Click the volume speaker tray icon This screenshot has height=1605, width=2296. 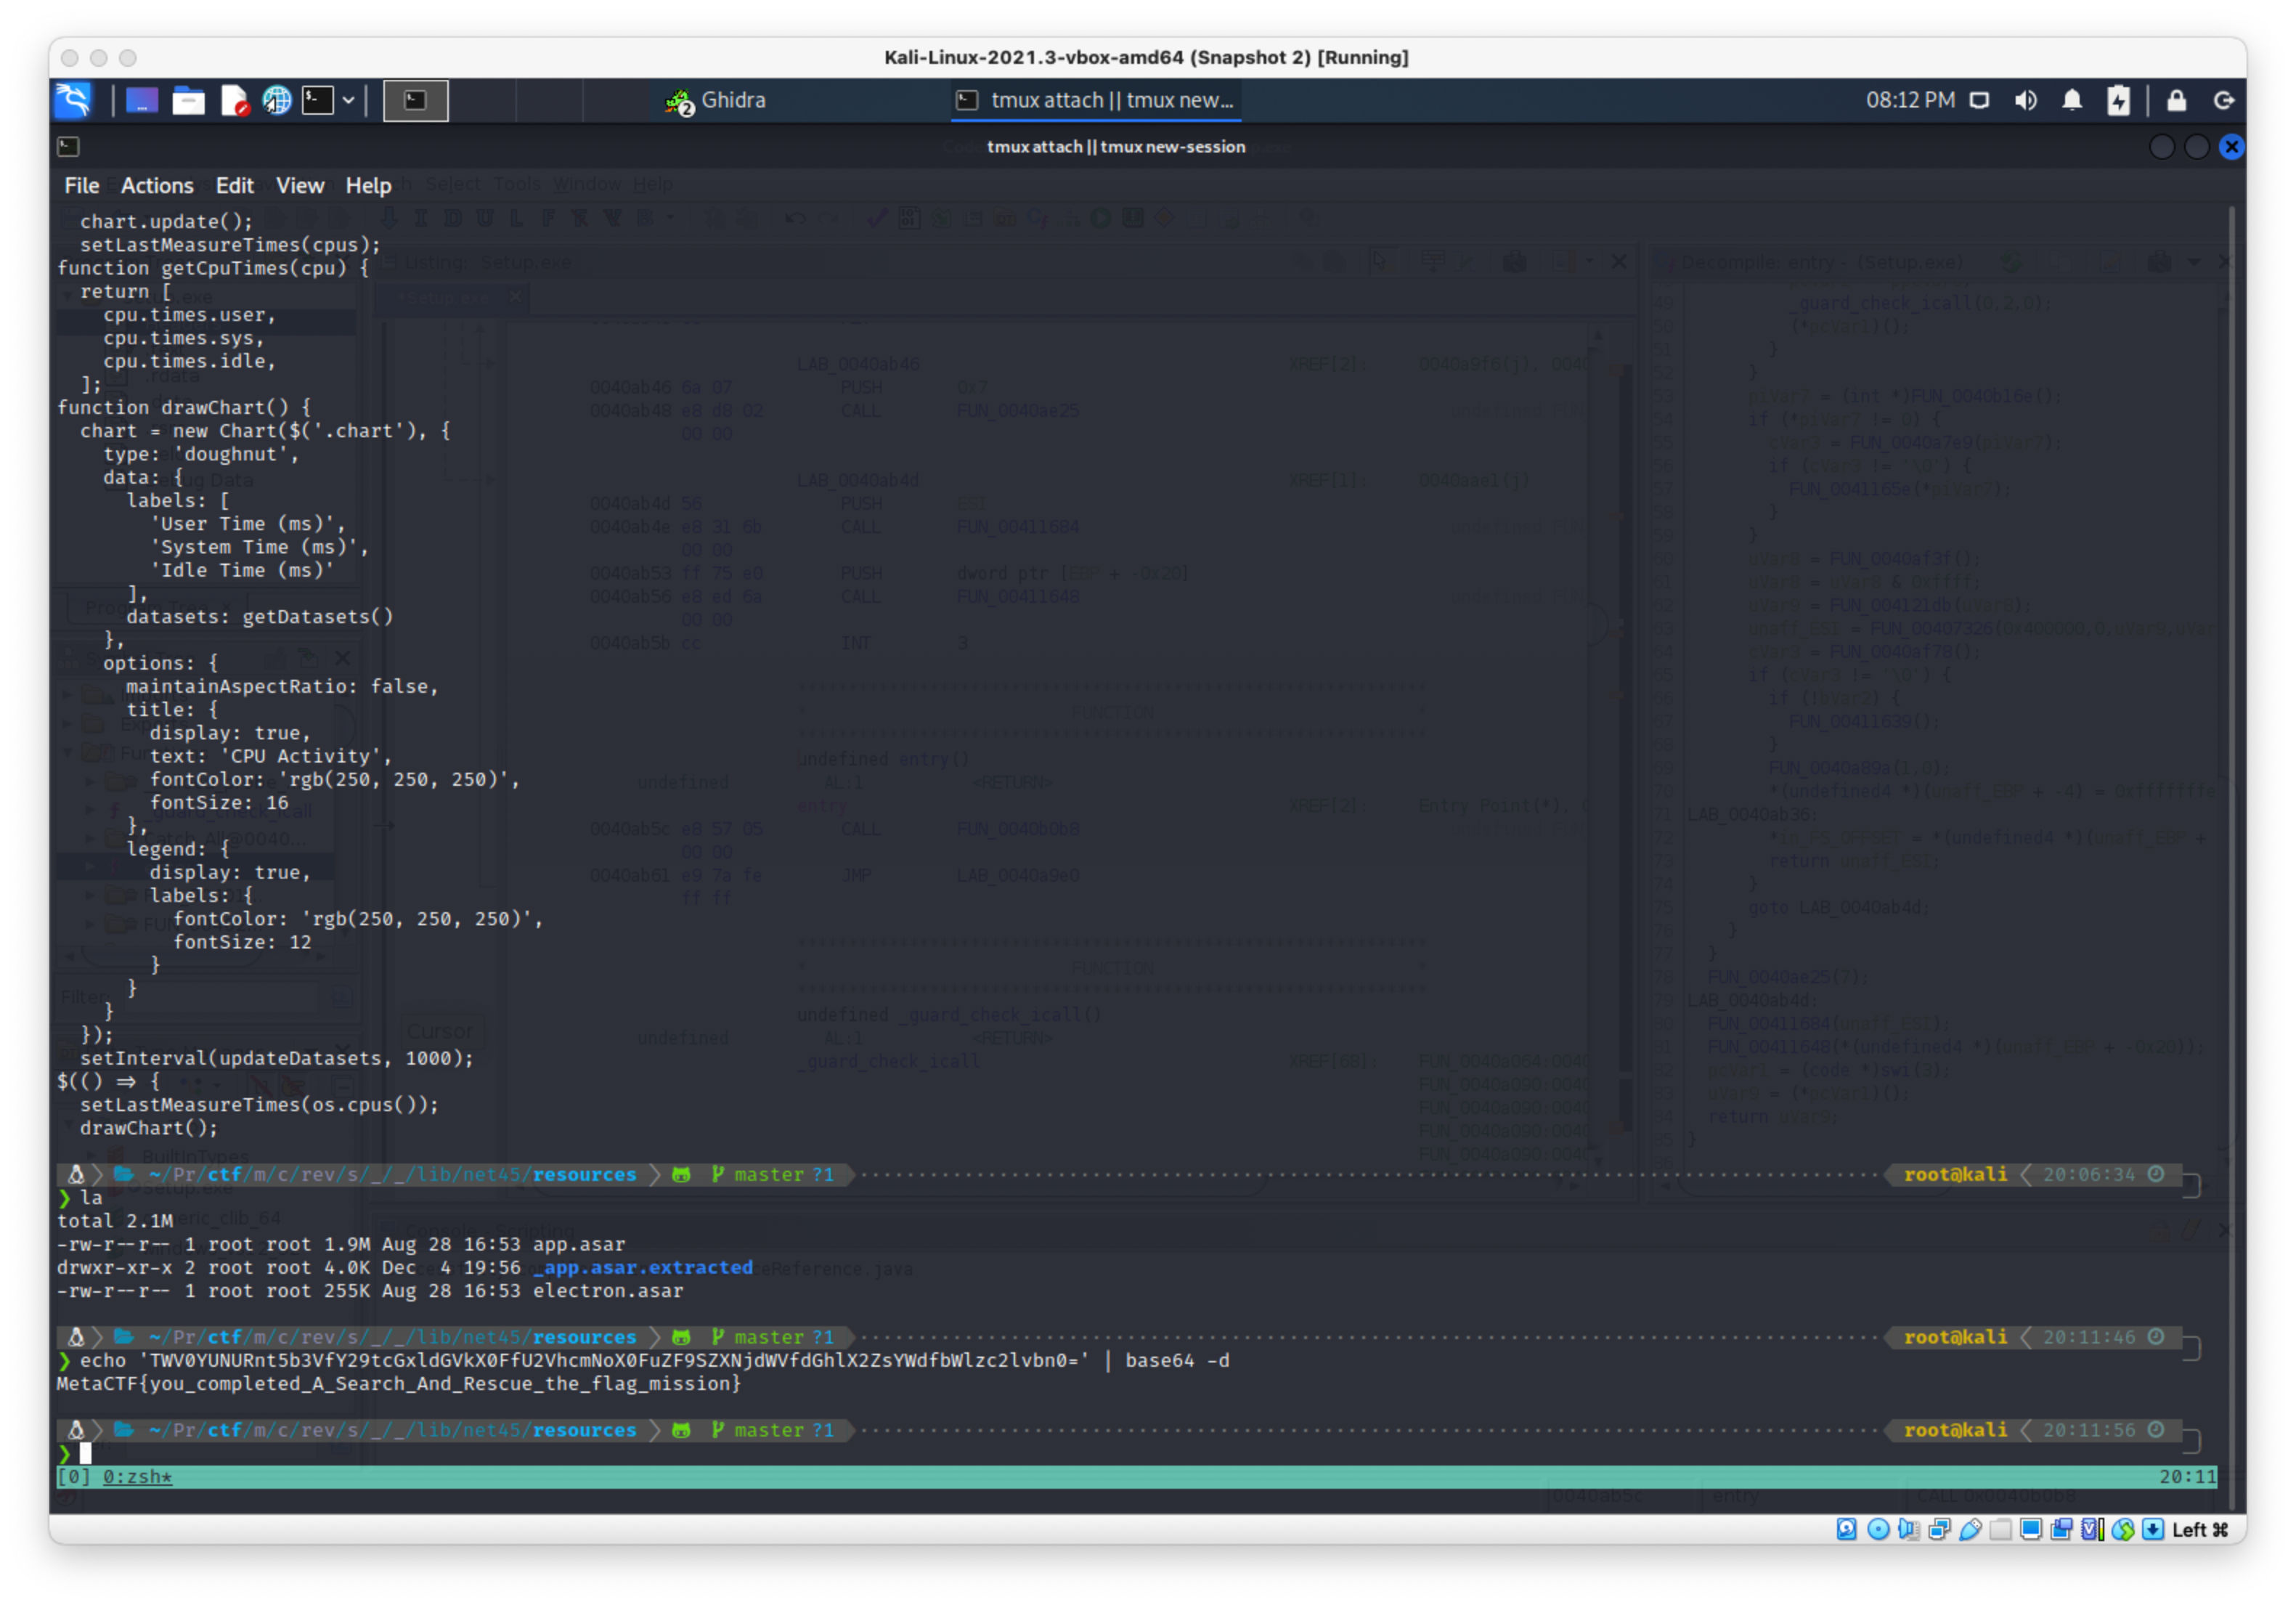coord(2026,100)
